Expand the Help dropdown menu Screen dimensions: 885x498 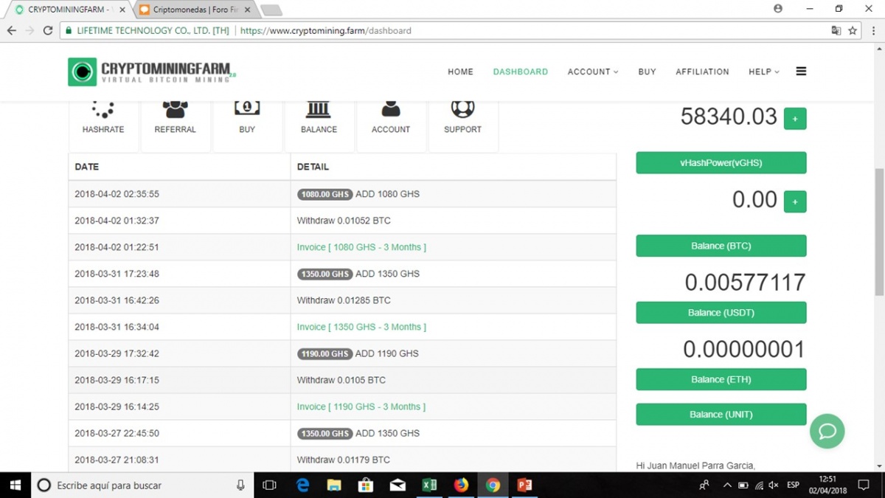pos(763,72)
